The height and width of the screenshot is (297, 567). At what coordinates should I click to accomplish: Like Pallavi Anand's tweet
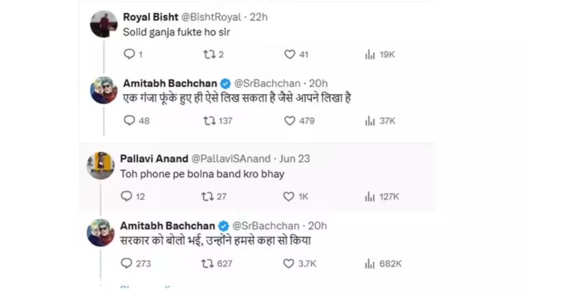point(288,196)
